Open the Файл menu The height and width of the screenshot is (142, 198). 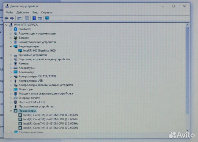tap(9, 12)
